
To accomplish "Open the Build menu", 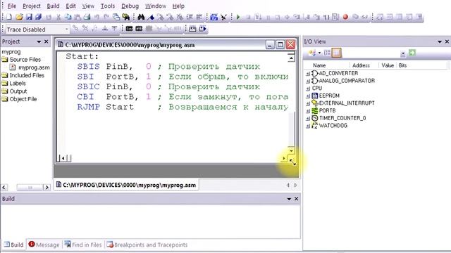I will (x=54, y=6).
